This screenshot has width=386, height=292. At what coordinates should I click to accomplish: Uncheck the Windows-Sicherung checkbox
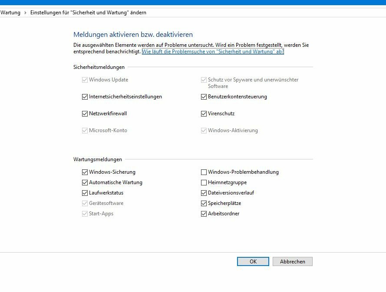85,172
